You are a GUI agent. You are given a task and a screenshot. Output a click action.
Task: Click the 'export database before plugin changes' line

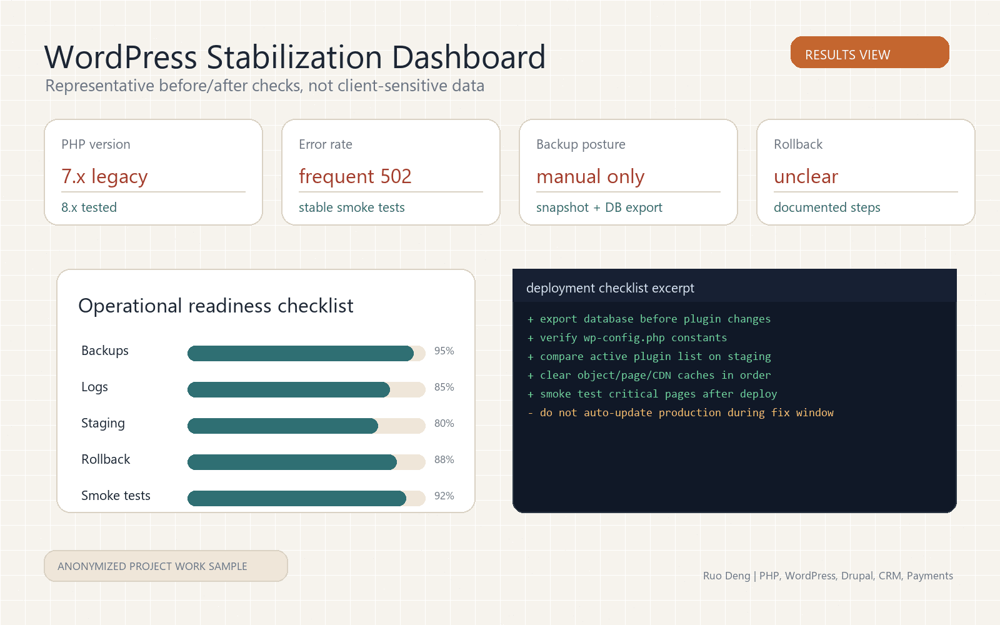(649, 319)
